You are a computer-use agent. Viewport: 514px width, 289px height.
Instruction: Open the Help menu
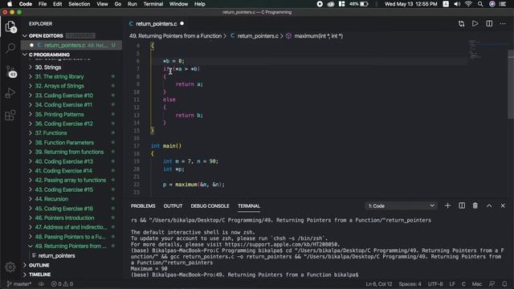(200, 4)
